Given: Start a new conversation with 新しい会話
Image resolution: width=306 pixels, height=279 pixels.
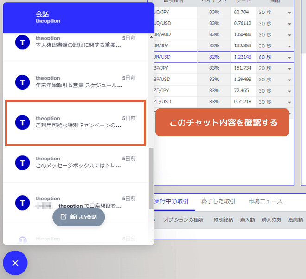Looking at the screenshot, I should 79,217.
